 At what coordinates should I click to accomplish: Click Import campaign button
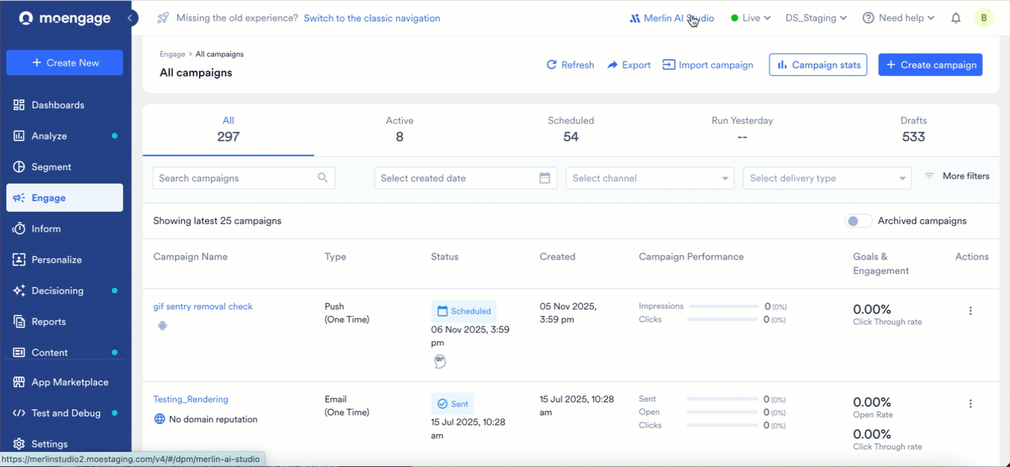708,65
